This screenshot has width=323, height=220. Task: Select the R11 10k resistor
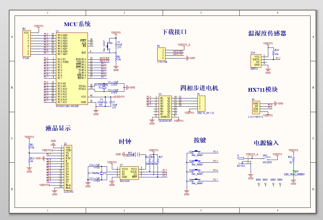(x=150, y=161)
